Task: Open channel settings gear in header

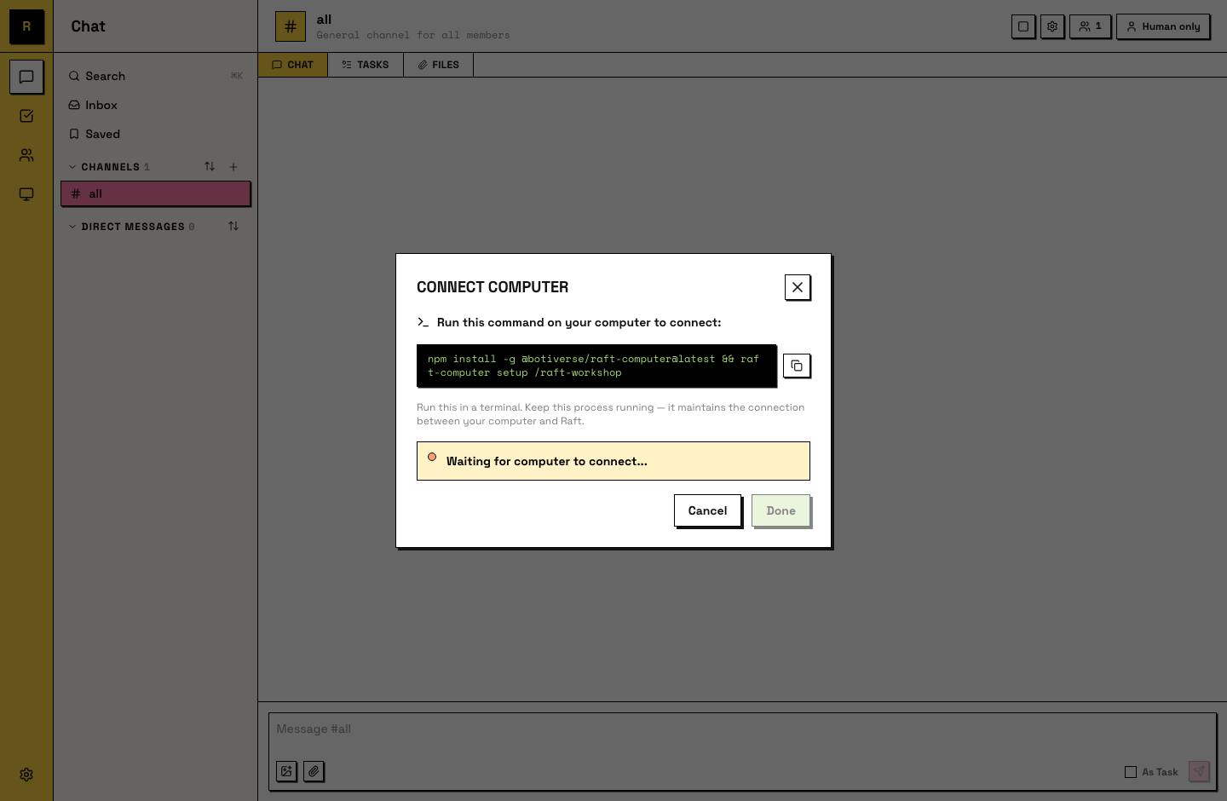Action: tap(1052, 26)
